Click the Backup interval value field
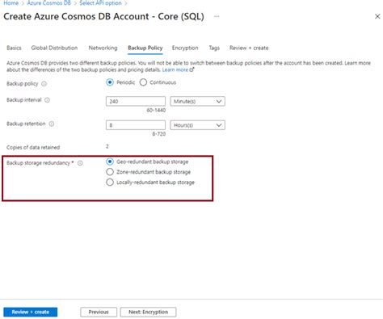383x319 pixels. coord(136,102)
